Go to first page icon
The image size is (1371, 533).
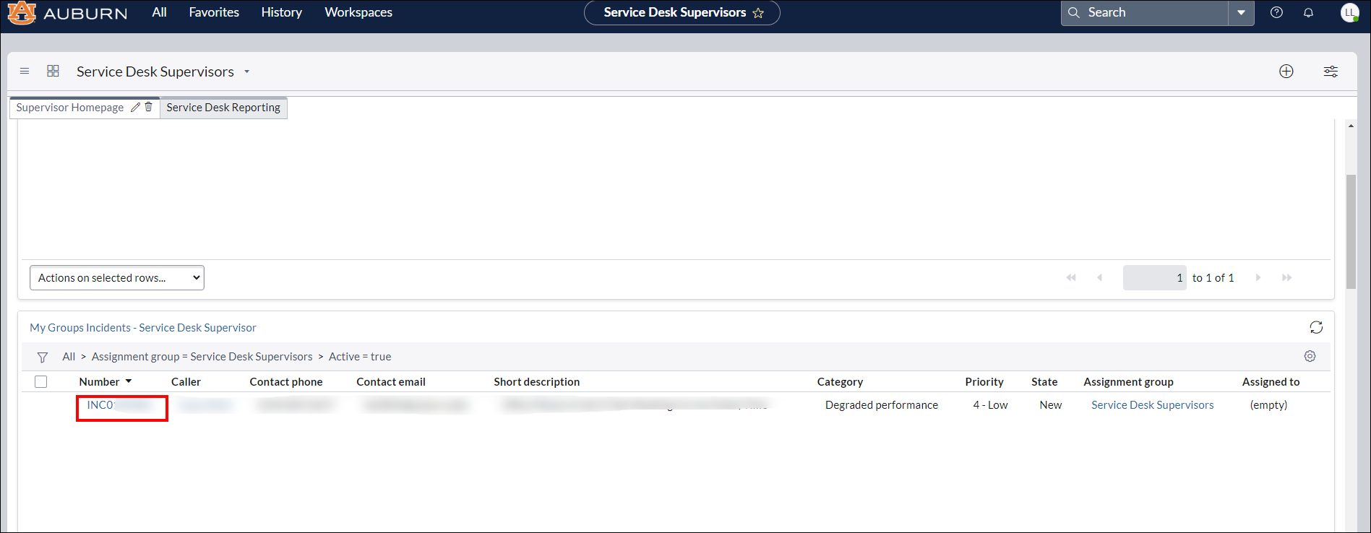[1071, 277]
